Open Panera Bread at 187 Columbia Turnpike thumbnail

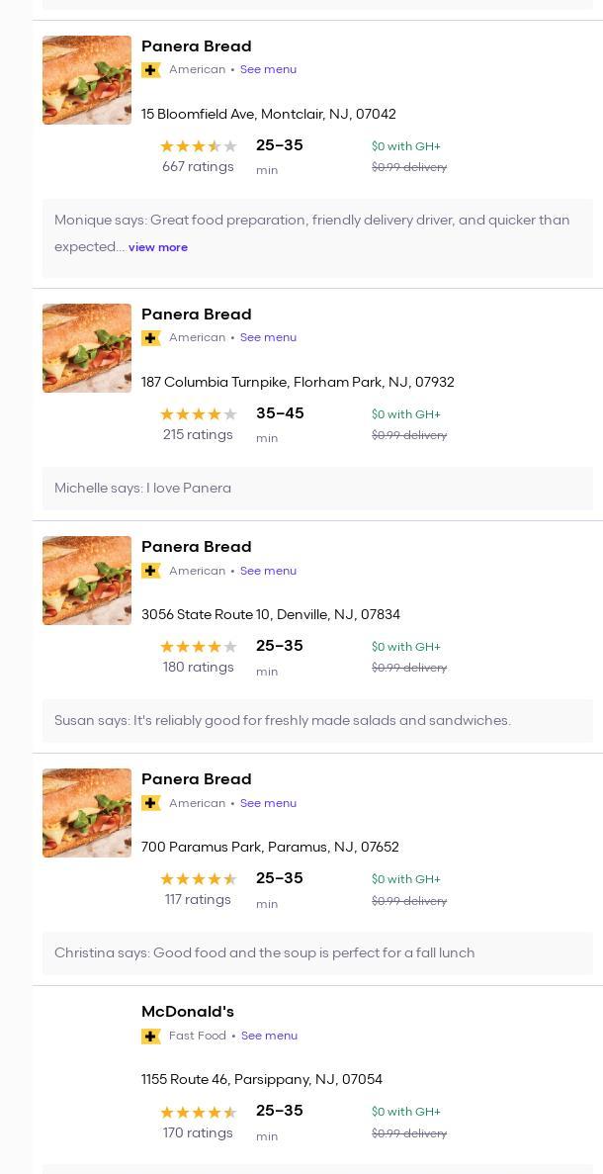click(87, 348)
